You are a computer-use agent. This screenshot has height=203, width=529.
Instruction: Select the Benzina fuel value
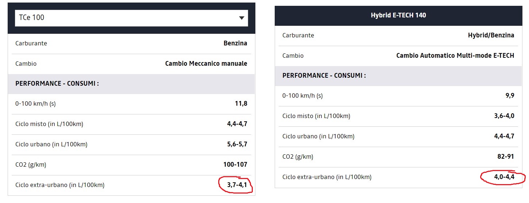[235, 43]
